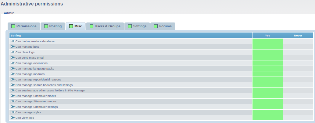The image size is (315, 123).
Task: Select the 'Can manage modules' label
Action: (30, 74)
